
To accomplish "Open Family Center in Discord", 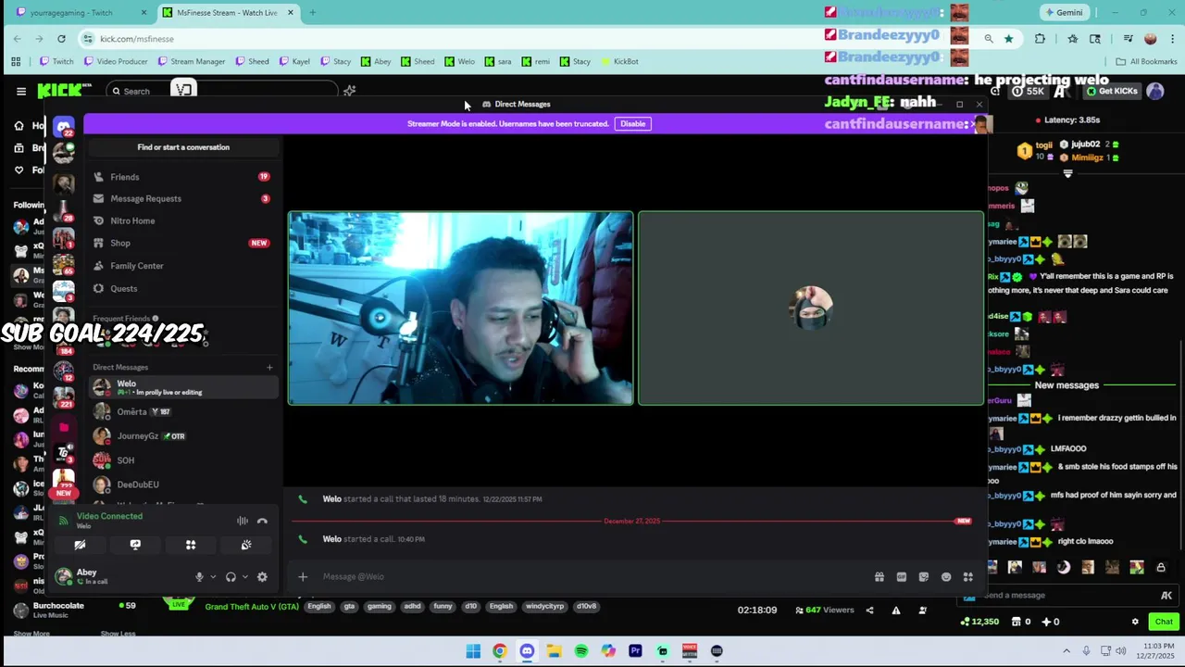I will pyautogui.click(x=182, y=266).
